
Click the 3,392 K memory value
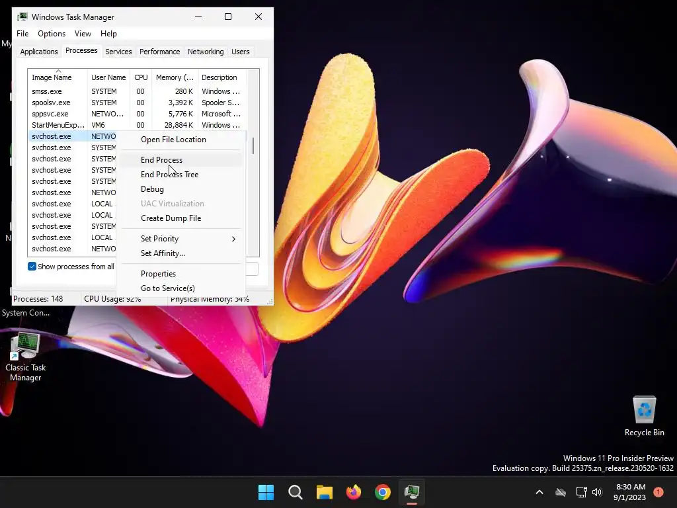coord(180,103)
